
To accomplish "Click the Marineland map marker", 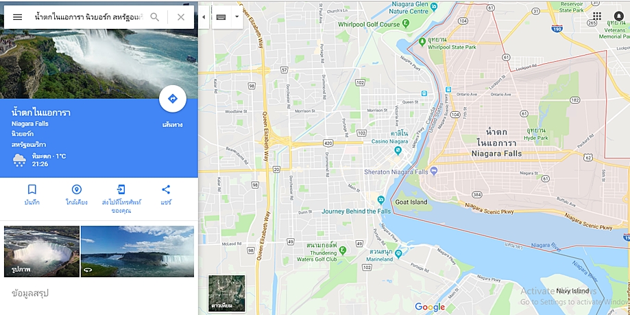I will click(x=398, y=254).
